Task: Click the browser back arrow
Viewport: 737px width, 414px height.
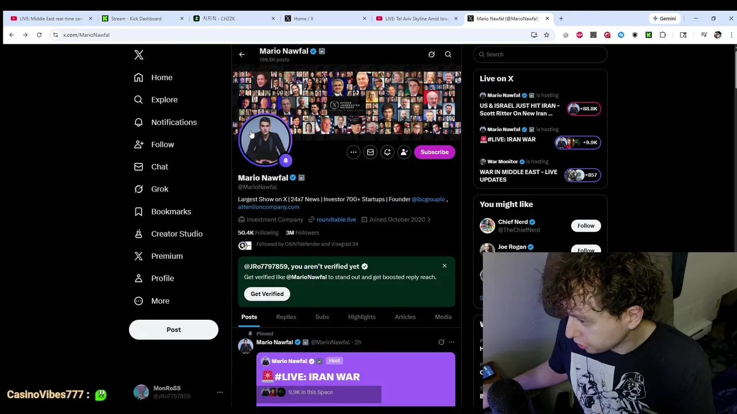Action: tap(12, 35)
